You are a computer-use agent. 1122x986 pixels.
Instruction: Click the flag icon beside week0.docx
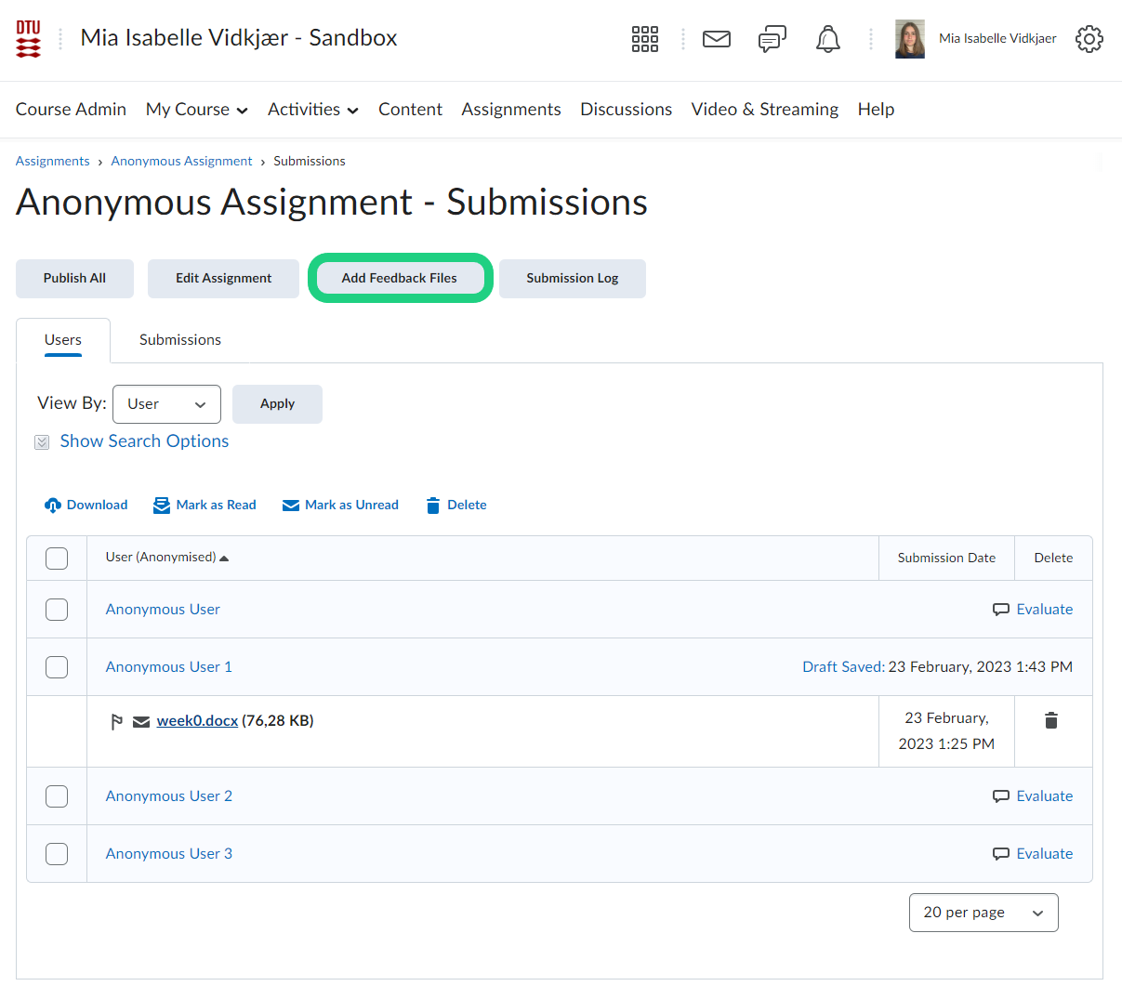click(117, 722)
